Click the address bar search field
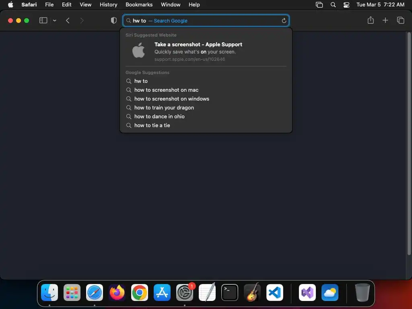412x309 pixels. [206, 21]
